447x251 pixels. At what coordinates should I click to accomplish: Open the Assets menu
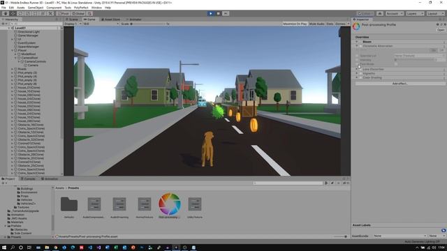21,8
